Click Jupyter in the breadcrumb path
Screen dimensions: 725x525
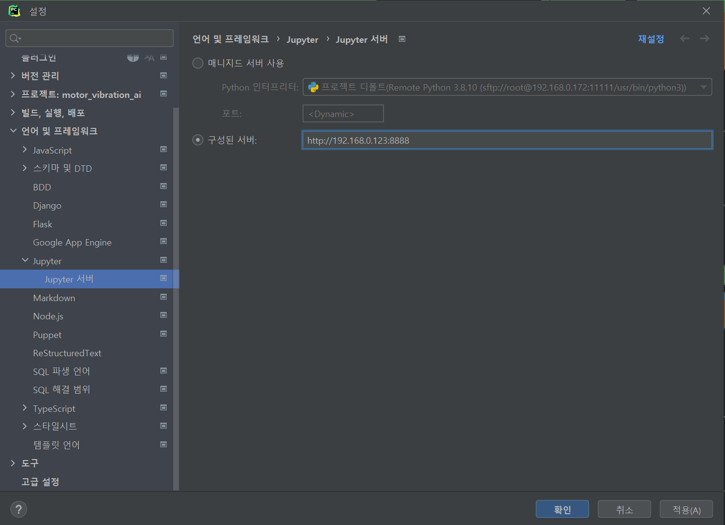(x=302, y=39)
